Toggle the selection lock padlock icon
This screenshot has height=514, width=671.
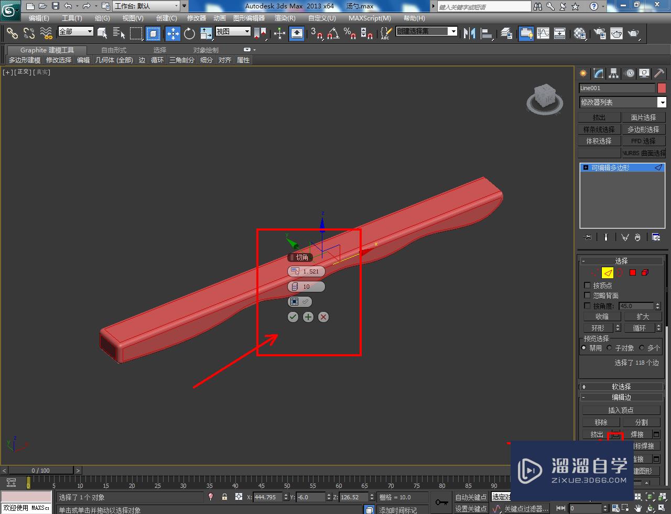(224, 497)
